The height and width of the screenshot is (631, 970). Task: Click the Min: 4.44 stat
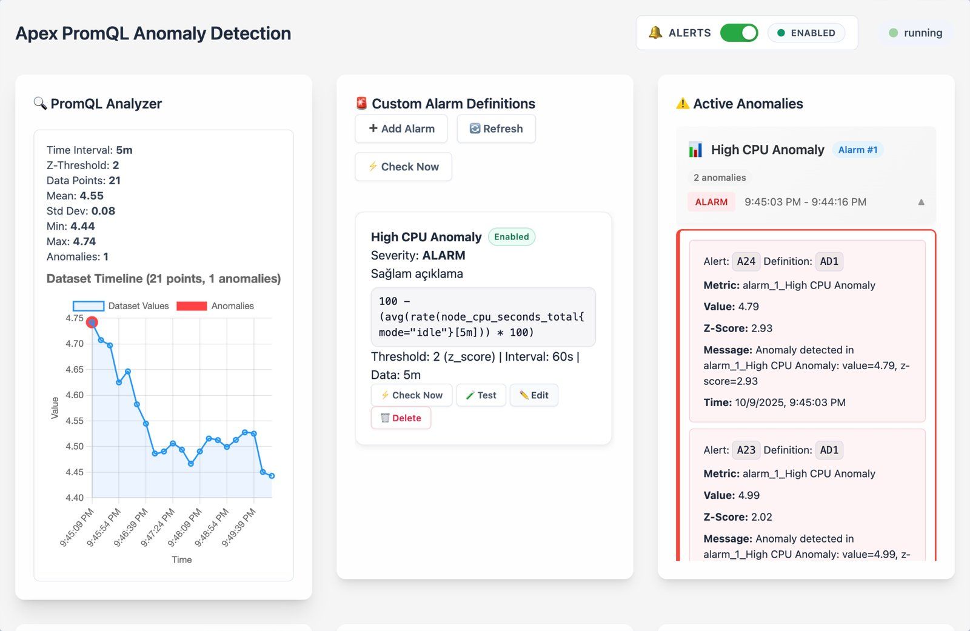[x=71, y=226]
